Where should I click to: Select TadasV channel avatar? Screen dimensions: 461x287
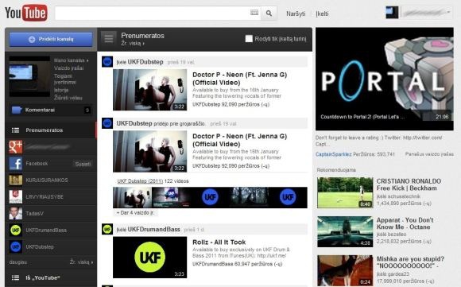click(16, 214)
